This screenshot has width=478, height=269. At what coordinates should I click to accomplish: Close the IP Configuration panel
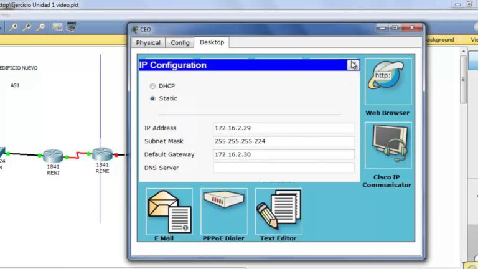[354, 65]
